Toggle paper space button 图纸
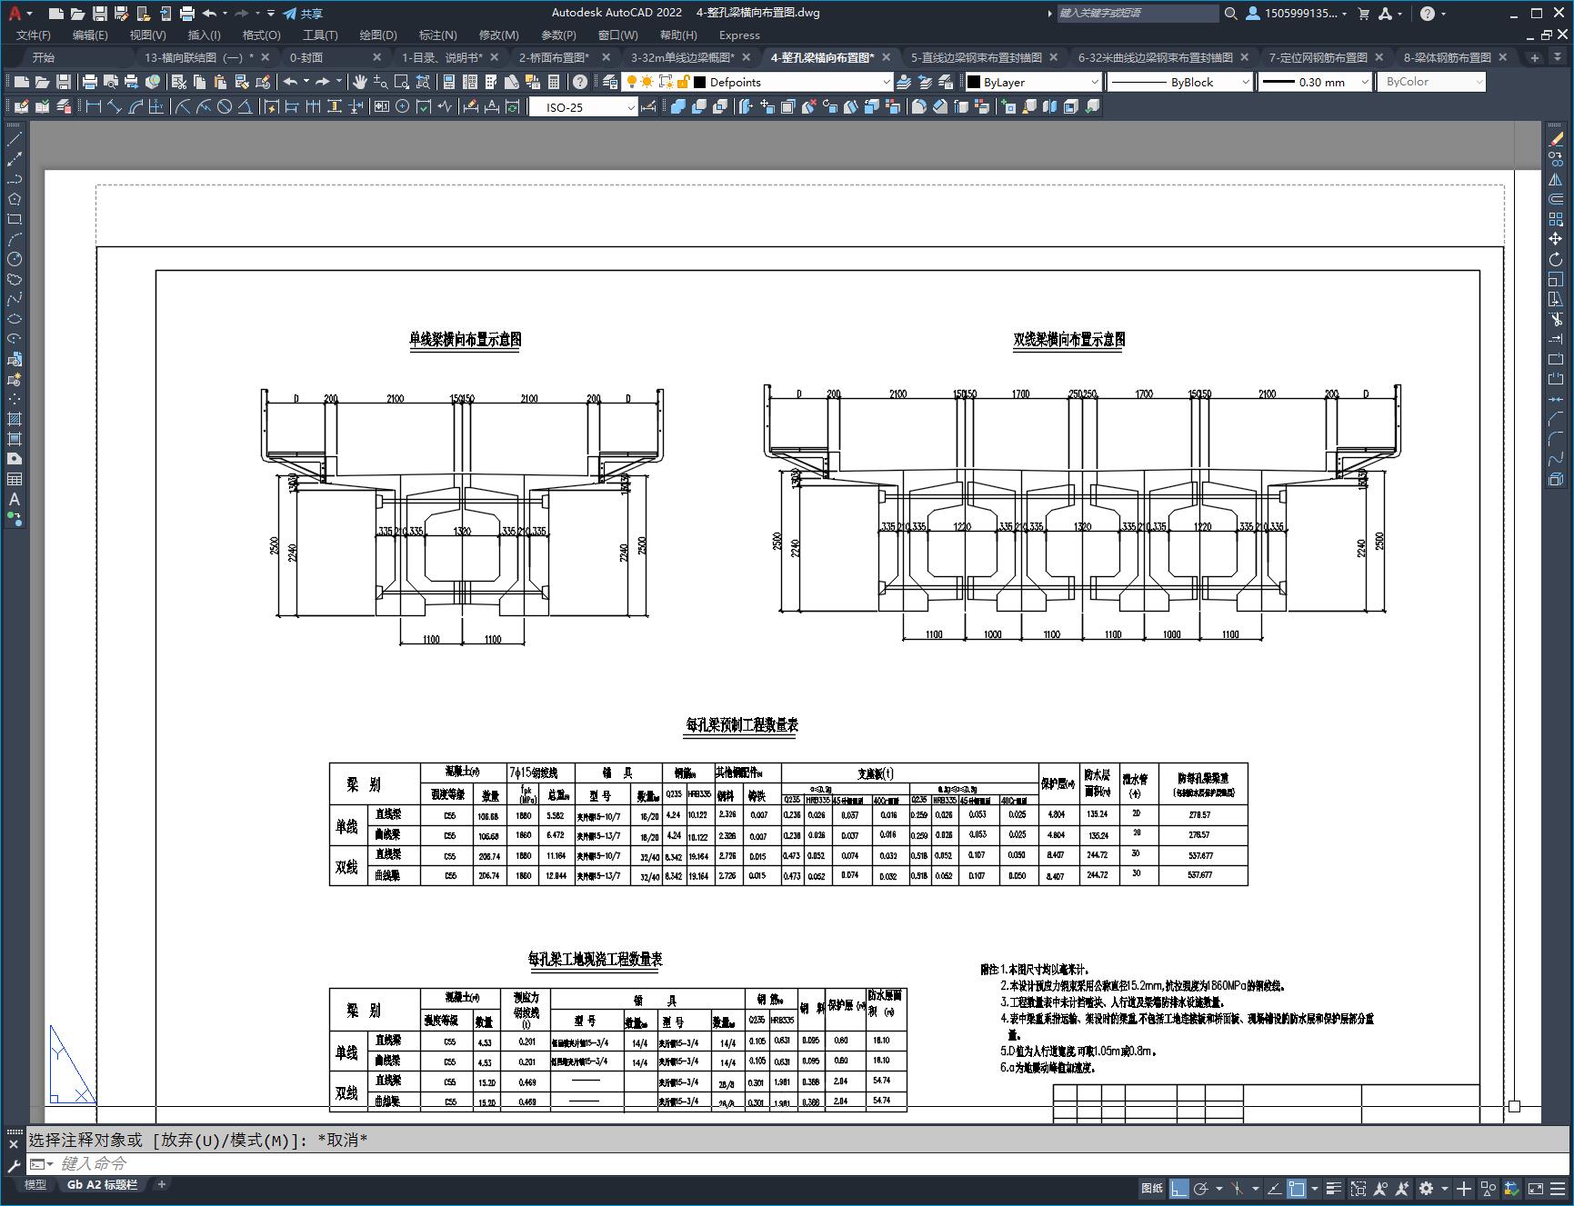Viewport: 1574px width, 1206px height. pyautogui.click(x=1151, y=1188)
